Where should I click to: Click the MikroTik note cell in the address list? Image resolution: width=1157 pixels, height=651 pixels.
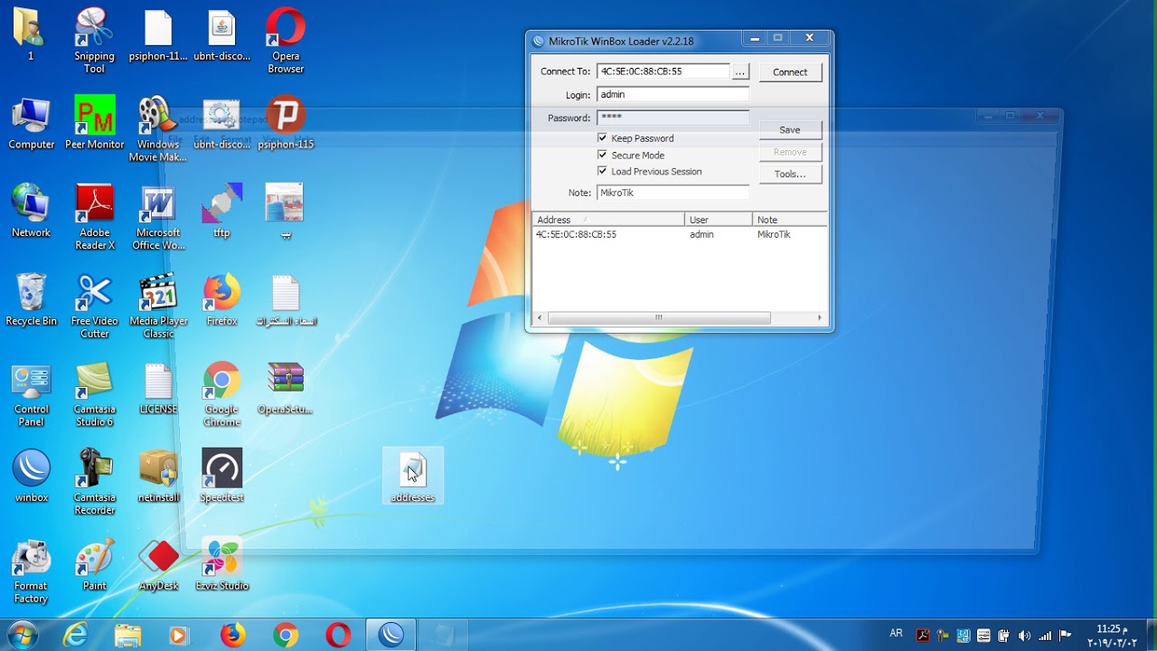(774, 234)
